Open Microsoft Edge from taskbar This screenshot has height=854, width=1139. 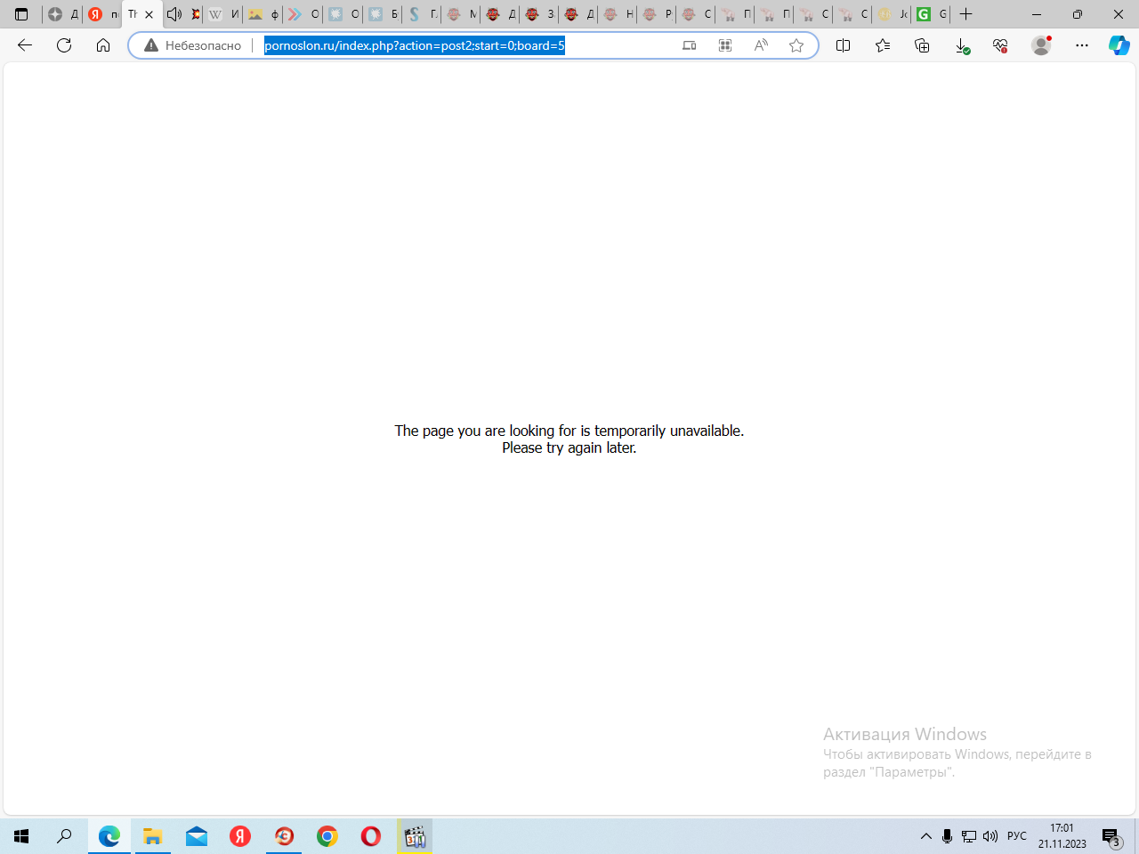(109, 836)
